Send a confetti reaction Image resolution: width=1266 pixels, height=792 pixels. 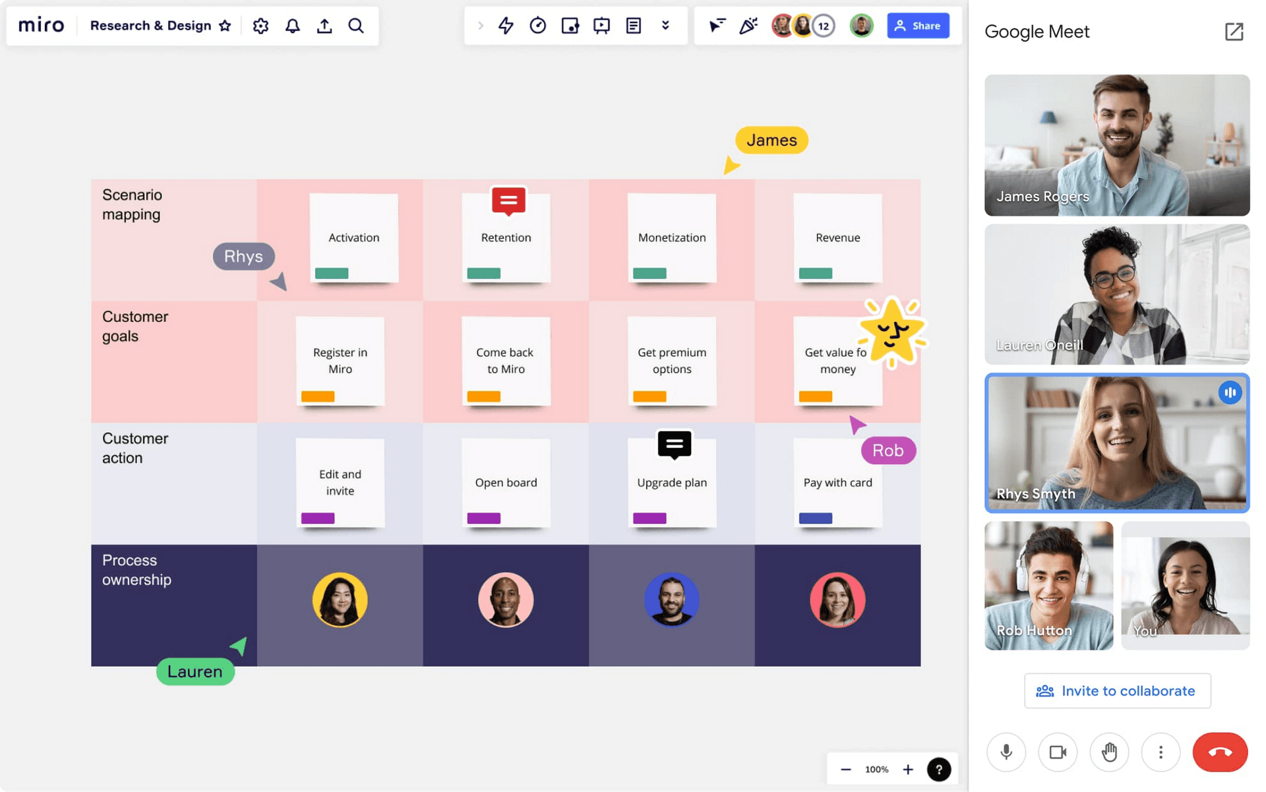coord(748,26)
